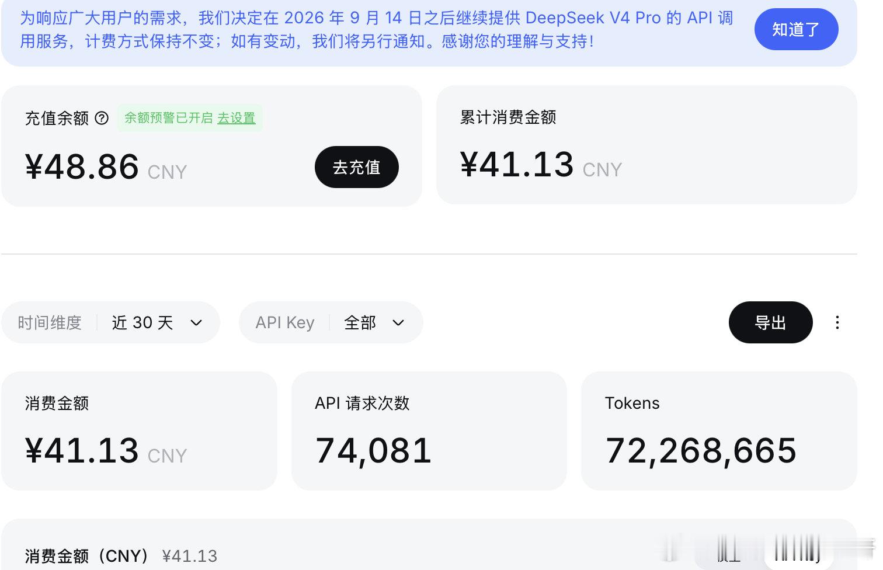The height and width of the screenshot is (570, 883).
Task: Click the API 请求次数 value 74,081
Action: [373, 451]
